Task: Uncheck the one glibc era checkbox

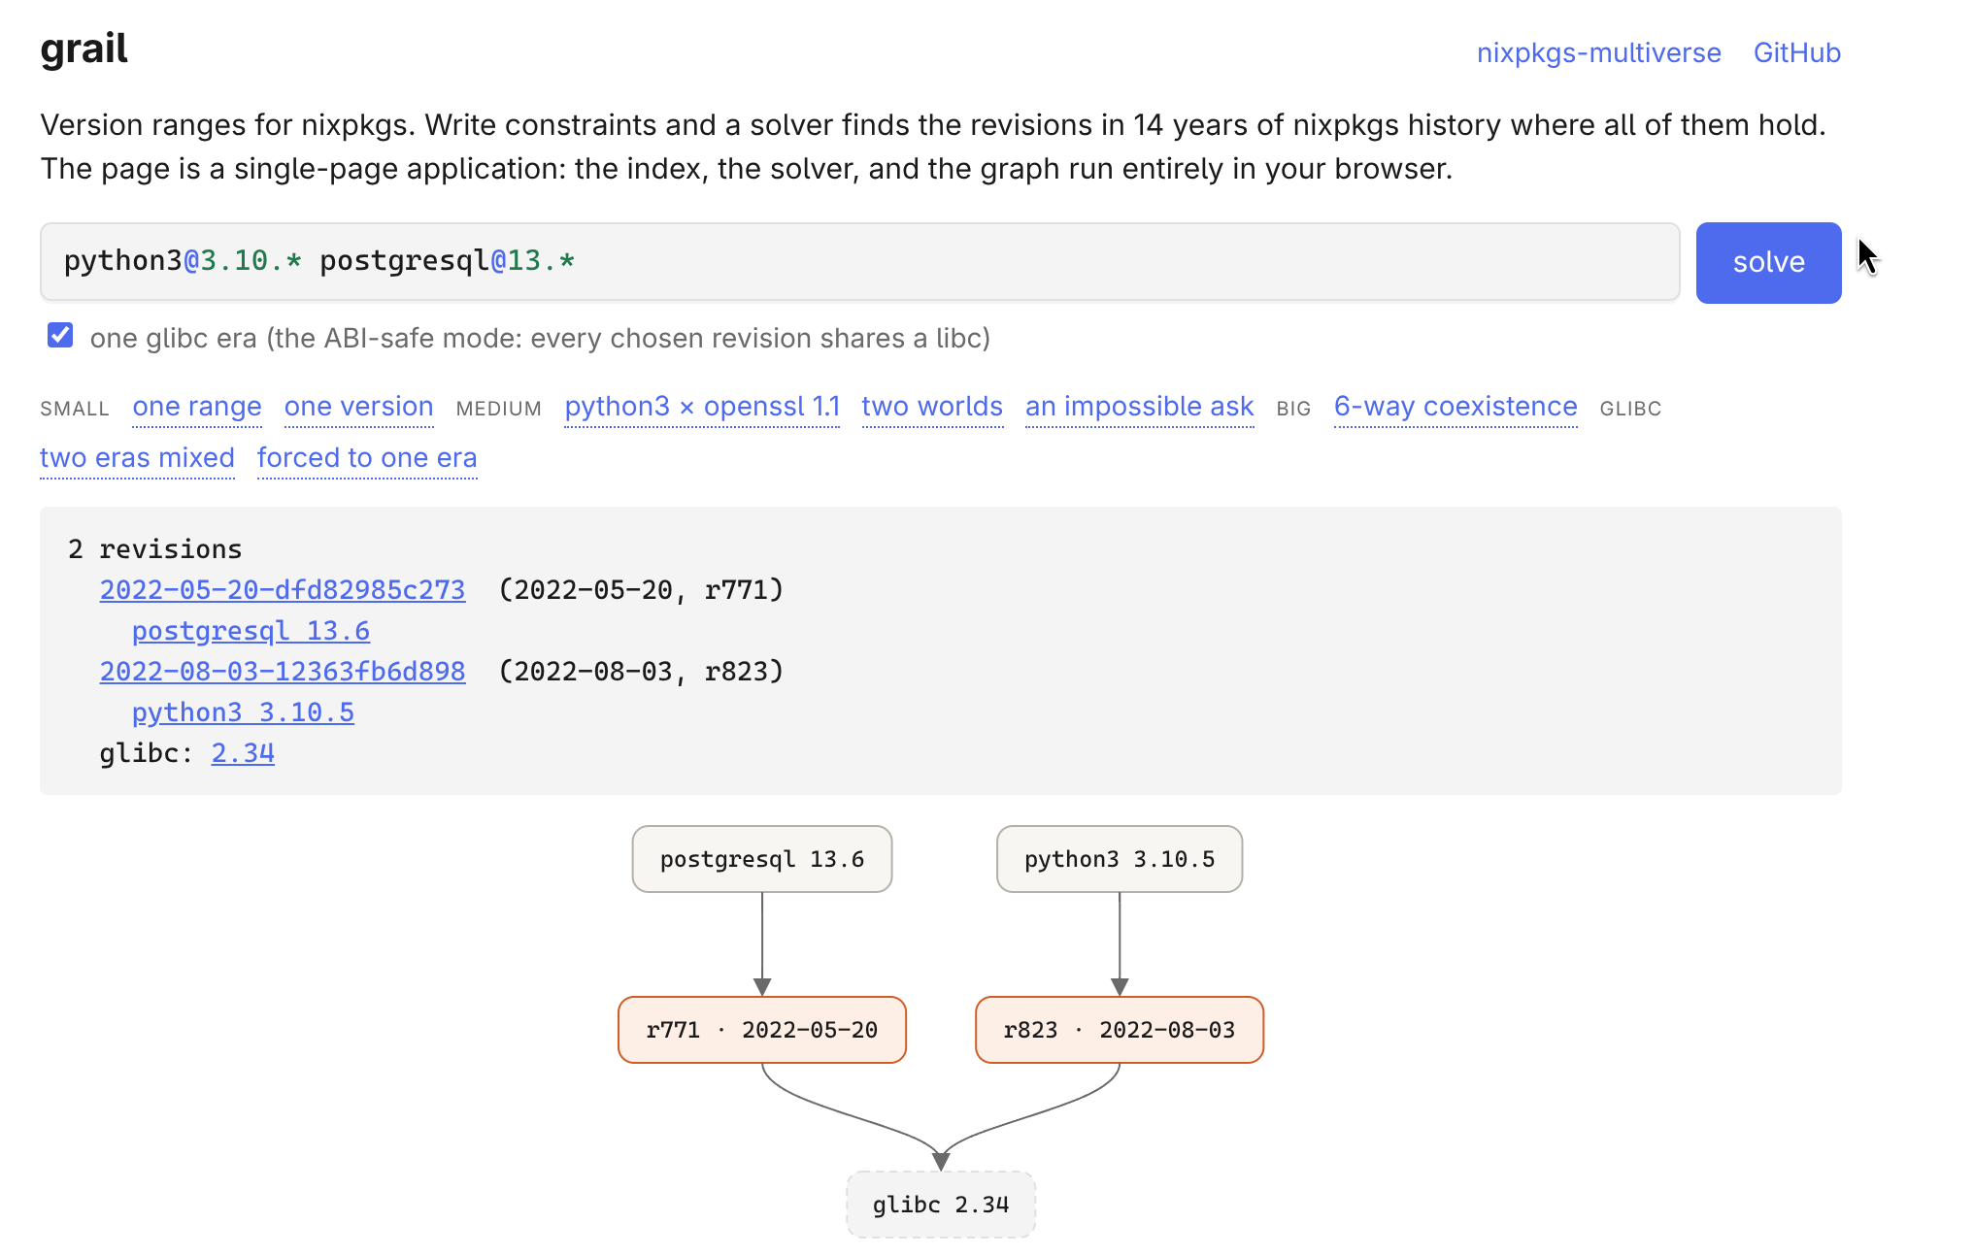Action: point(60,336)
